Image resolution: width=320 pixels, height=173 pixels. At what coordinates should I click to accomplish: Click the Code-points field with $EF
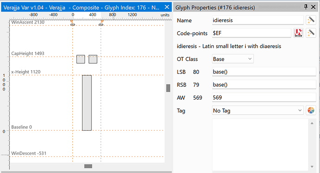(251, 33)
